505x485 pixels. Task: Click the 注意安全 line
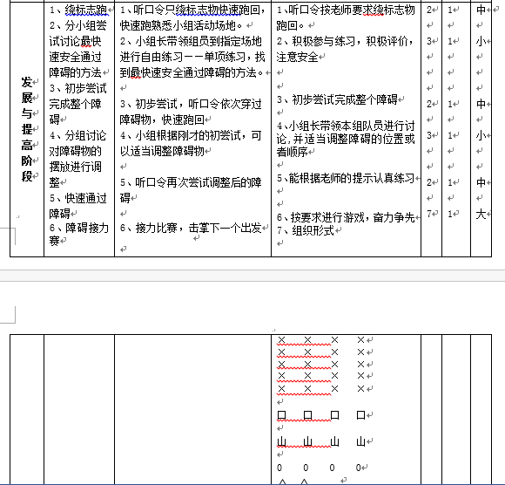[297, 57]
